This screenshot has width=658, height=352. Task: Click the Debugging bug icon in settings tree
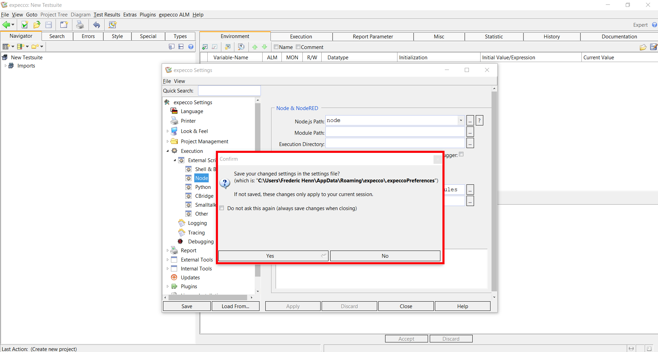click(x=181, y=242)
